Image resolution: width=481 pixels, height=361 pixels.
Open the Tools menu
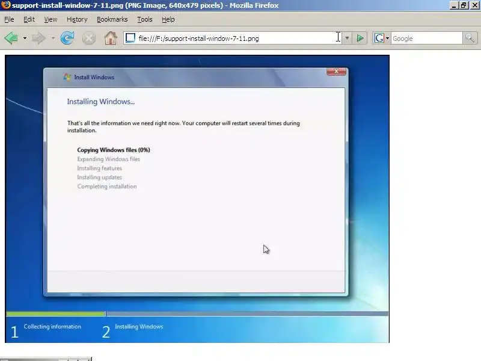tap(145, 19)
